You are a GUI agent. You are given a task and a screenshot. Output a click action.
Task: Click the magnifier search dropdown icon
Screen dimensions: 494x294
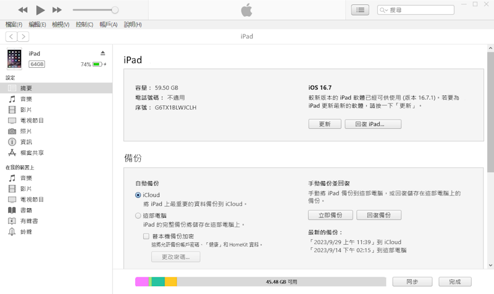click(383, 10)
